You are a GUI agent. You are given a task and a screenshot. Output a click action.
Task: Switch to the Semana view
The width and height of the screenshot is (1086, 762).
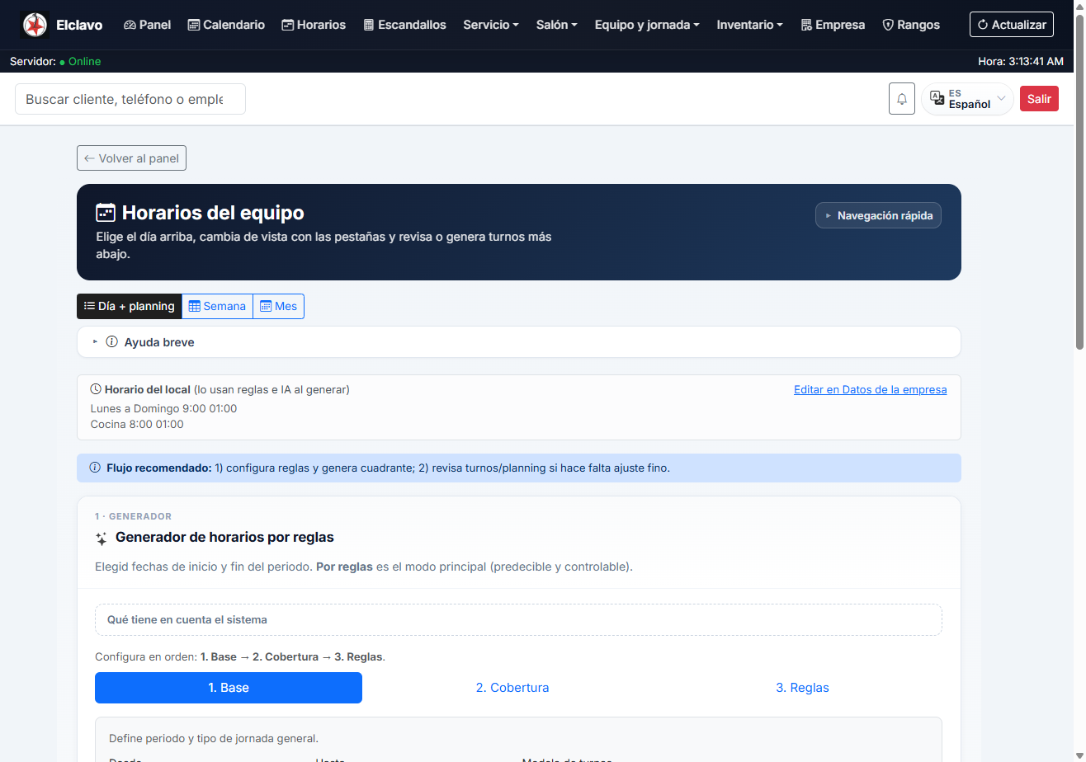(x=217, y=306)
